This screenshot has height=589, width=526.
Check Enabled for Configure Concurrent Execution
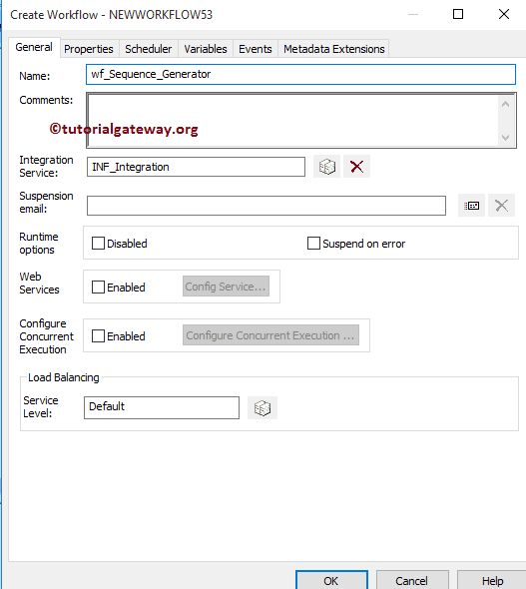[x=99, y=335]
